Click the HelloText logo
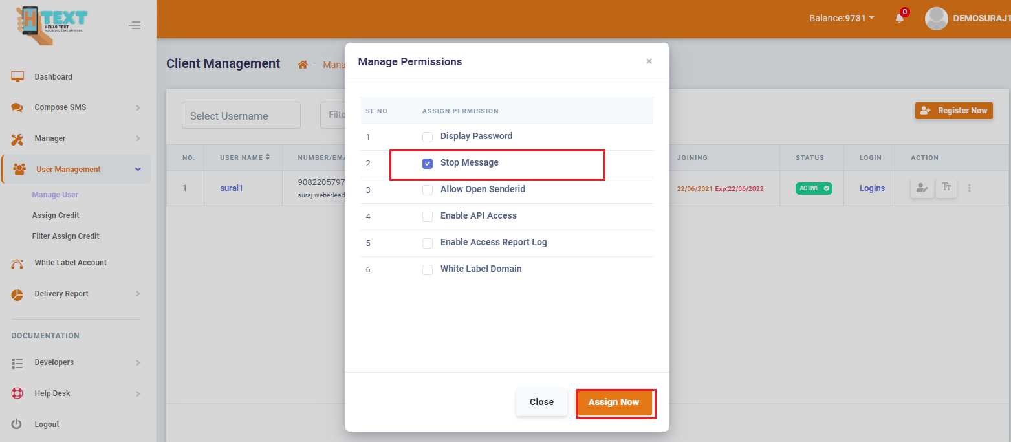The image size is (1011, 442). pyautogui.click(x=50, y=25)
